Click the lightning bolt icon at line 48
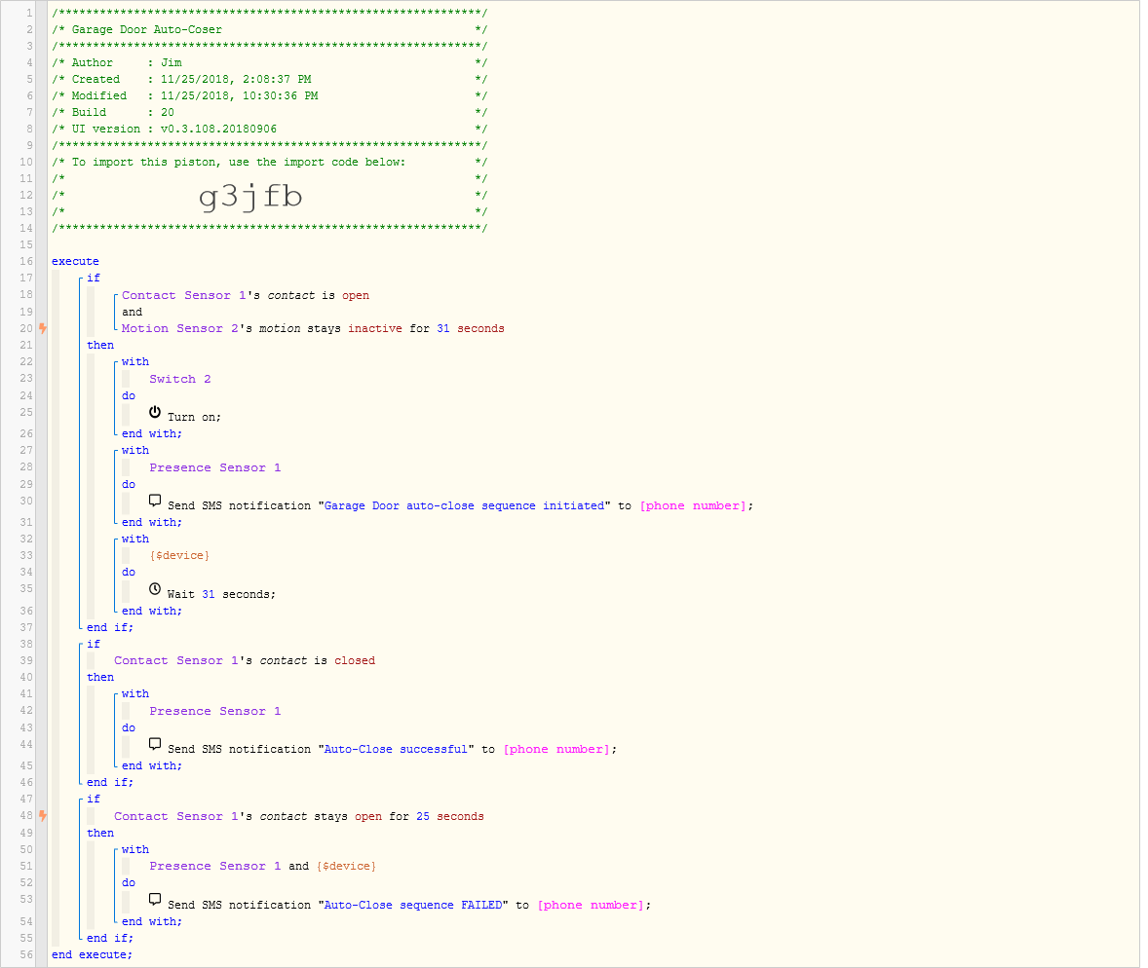 coord(43,816)
